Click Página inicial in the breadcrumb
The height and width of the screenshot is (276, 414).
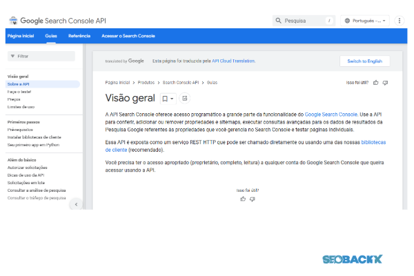tap(117, 83)
